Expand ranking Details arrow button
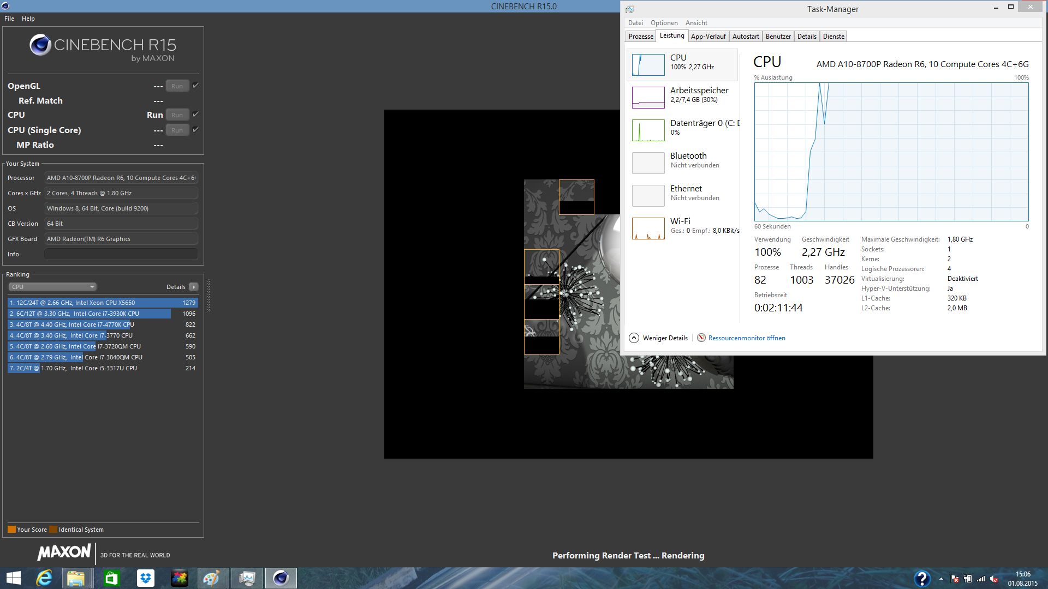This screenshot has width=1048, height=589. pos(194,287)
